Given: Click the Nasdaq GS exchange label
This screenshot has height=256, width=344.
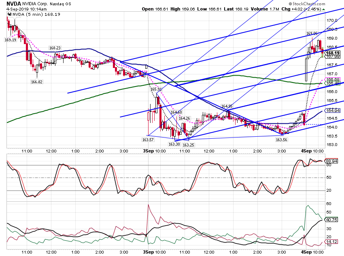Looking at the screenshot, I should coord(61,4).
